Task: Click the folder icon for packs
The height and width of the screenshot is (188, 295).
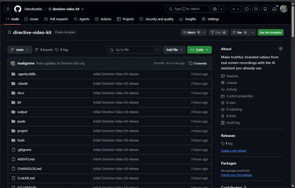Action: click(13, 121)
